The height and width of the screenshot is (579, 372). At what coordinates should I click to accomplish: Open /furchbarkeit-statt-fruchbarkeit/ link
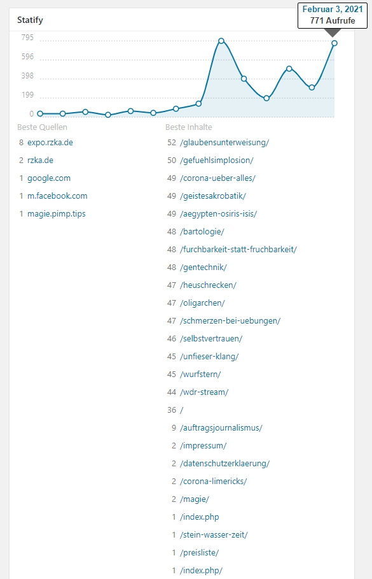(x=238, y=249)
